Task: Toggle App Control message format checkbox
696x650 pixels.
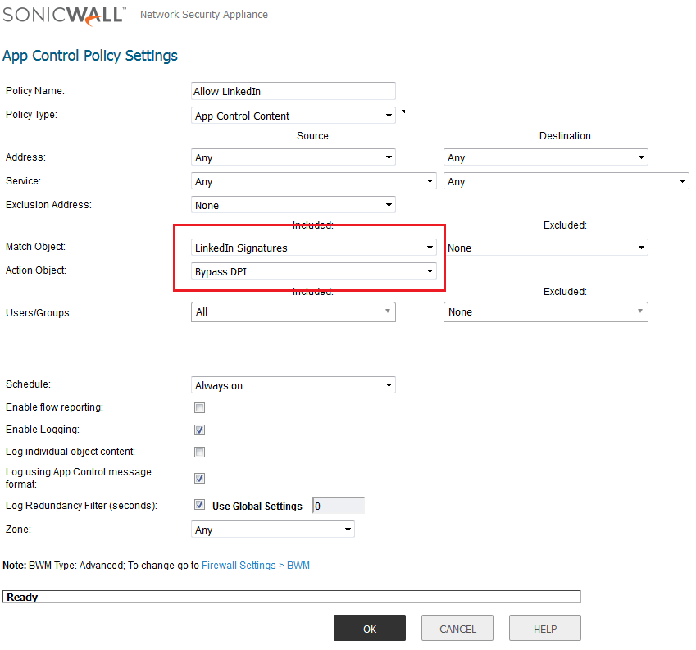Action: (199, 478)
